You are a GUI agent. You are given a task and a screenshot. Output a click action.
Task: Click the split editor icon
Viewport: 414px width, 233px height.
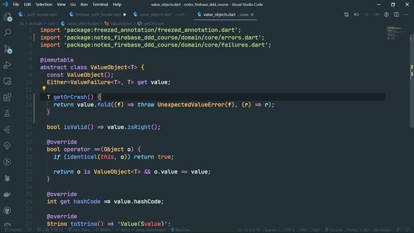397,14
